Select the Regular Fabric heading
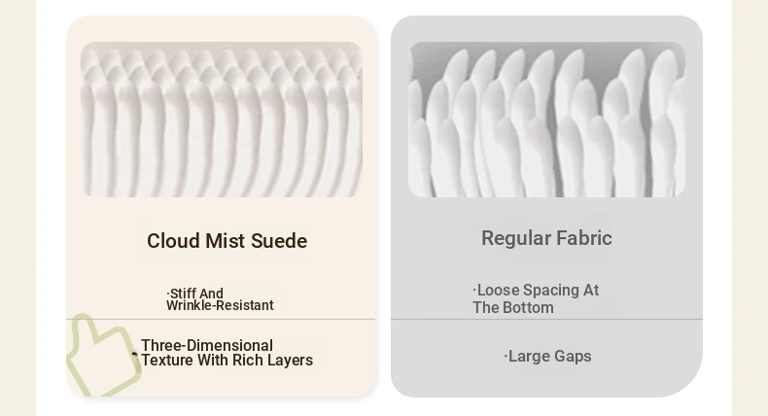768x416 pixels. pyautogui.click(x=546, y=238)
